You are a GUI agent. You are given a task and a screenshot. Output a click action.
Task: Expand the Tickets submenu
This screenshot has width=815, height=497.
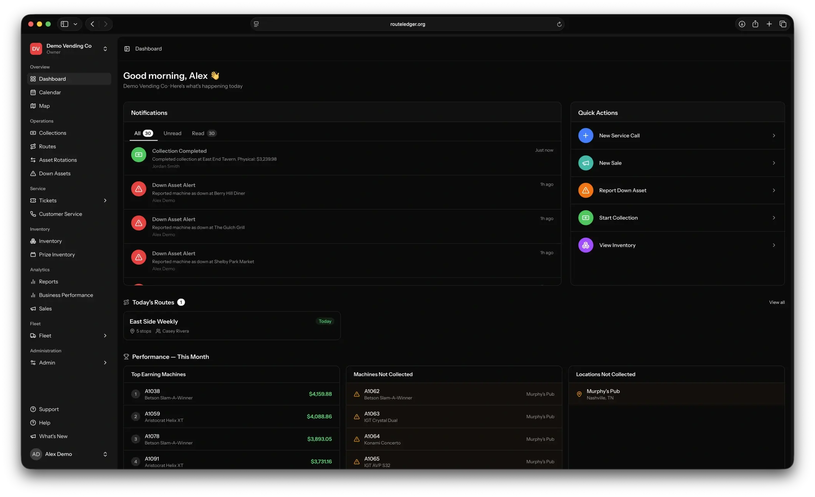coord(105,201)
